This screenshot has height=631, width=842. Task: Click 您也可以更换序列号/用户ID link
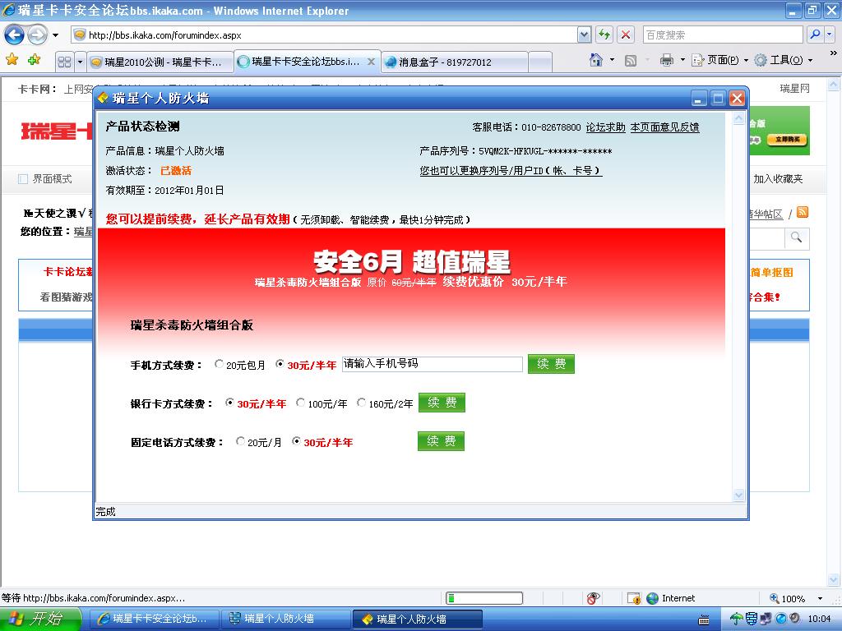[x=511, y=171]
